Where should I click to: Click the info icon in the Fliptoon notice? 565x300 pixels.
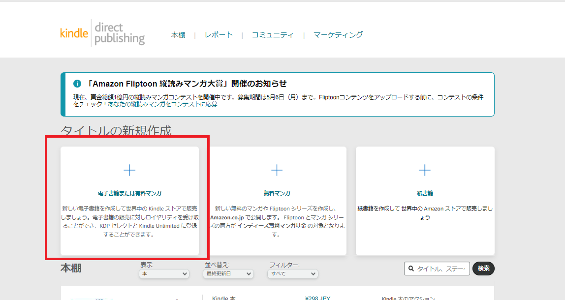click(x=77, y=84)
